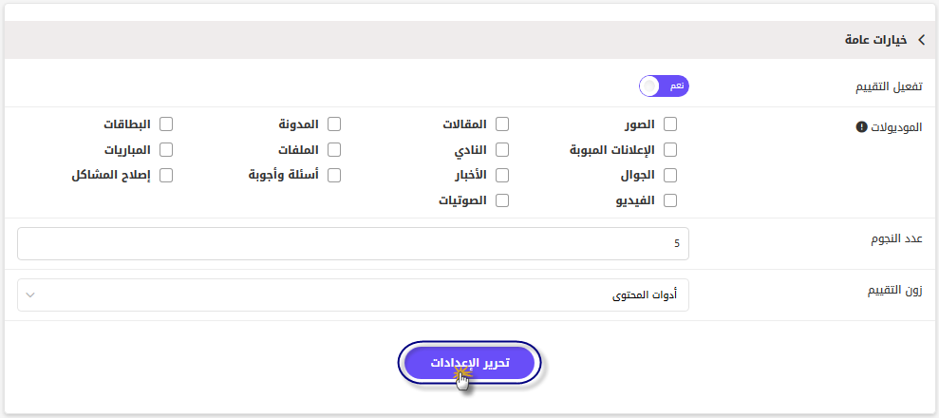
Task: Check the الفيديو checkbox
Action: pos(670,200)
